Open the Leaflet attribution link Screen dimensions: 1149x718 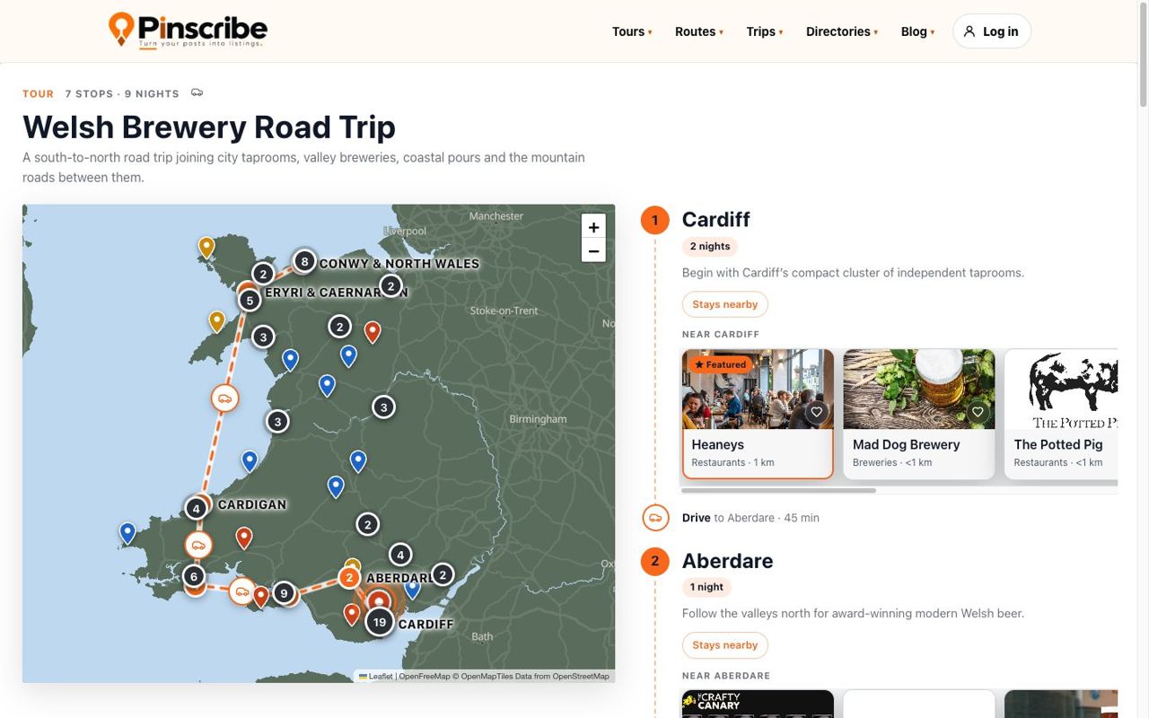click(376, 677)
